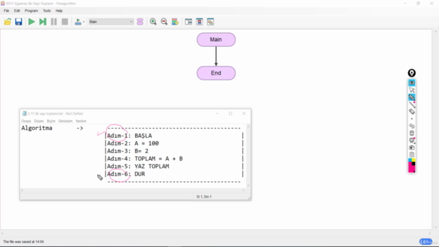This screenshot has width=439, height=247.
Task: Open the File menu in Flowgorithm
Action: (x=6, y=11)
